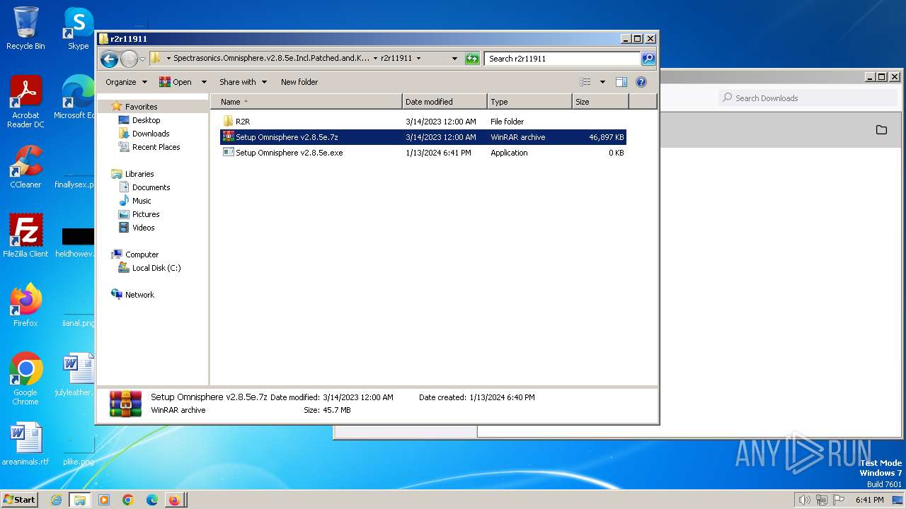Click the New folder button
Image resolution: width=906 pixels, height=509 pixels.
[x=299, y=82]
